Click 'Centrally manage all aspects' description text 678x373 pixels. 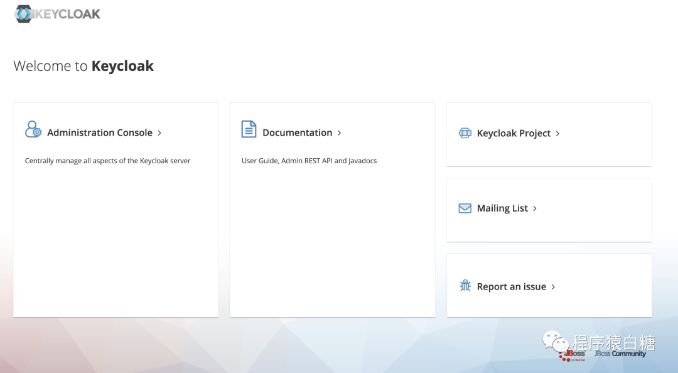coord(108,161)
